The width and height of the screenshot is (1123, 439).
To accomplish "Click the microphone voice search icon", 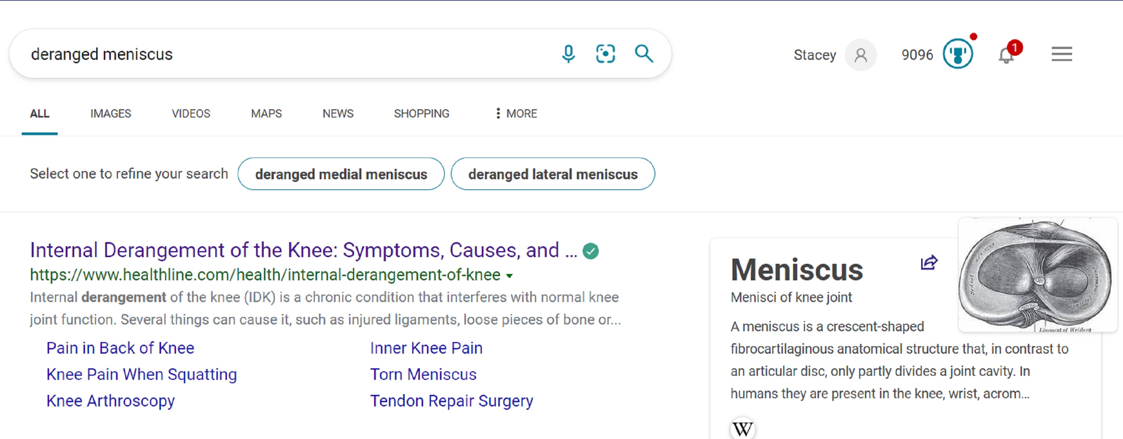I will tap(568, 54).
